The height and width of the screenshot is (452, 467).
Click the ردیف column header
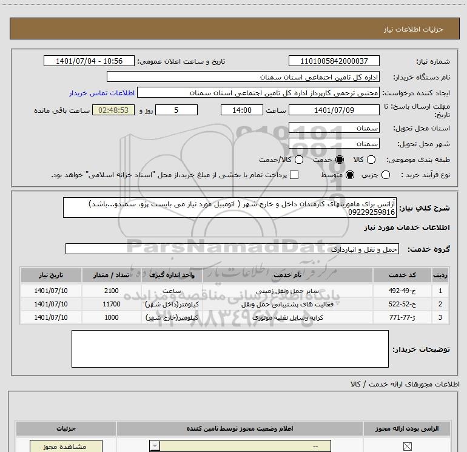coord(440,275)
